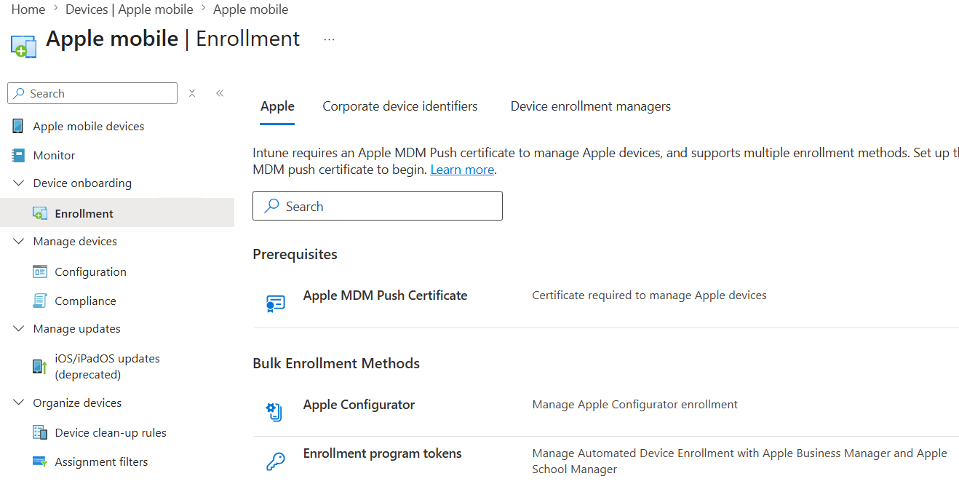Viewport: 959px width, 484px height.
Task: Click 'Certificate required to manage Apple devices' text
Action: pyautogui.click(x=649, y=295)
